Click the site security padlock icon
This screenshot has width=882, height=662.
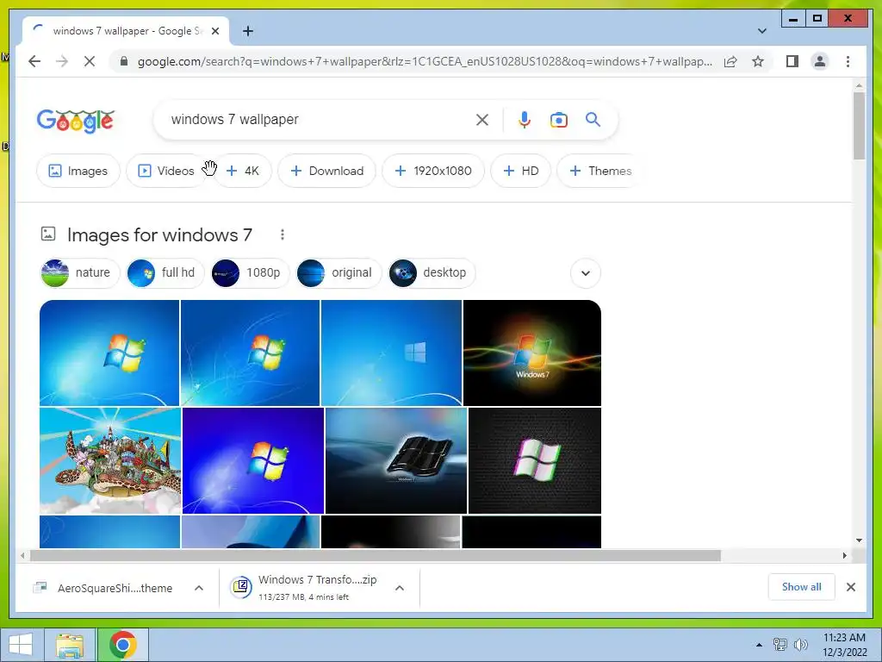click(124, 61)
